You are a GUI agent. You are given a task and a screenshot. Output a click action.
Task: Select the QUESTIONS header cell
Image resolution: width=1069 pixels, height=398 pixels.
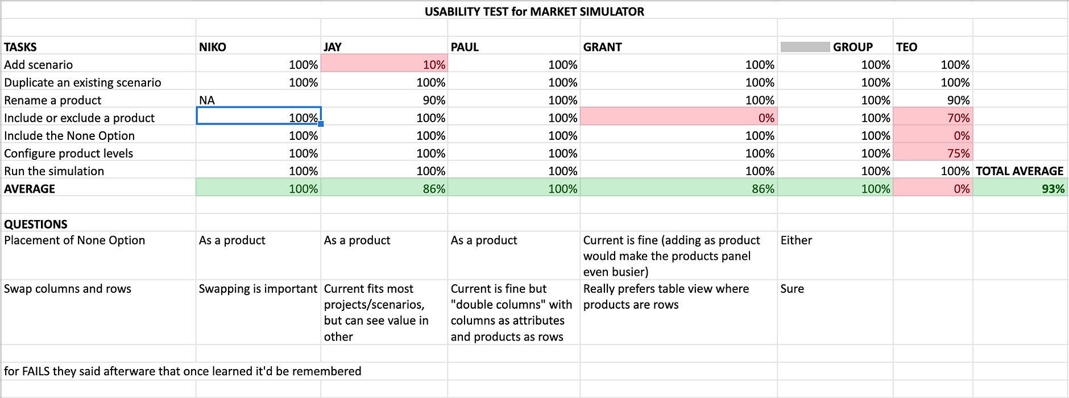pyautogui.click(x=98, y=224)
